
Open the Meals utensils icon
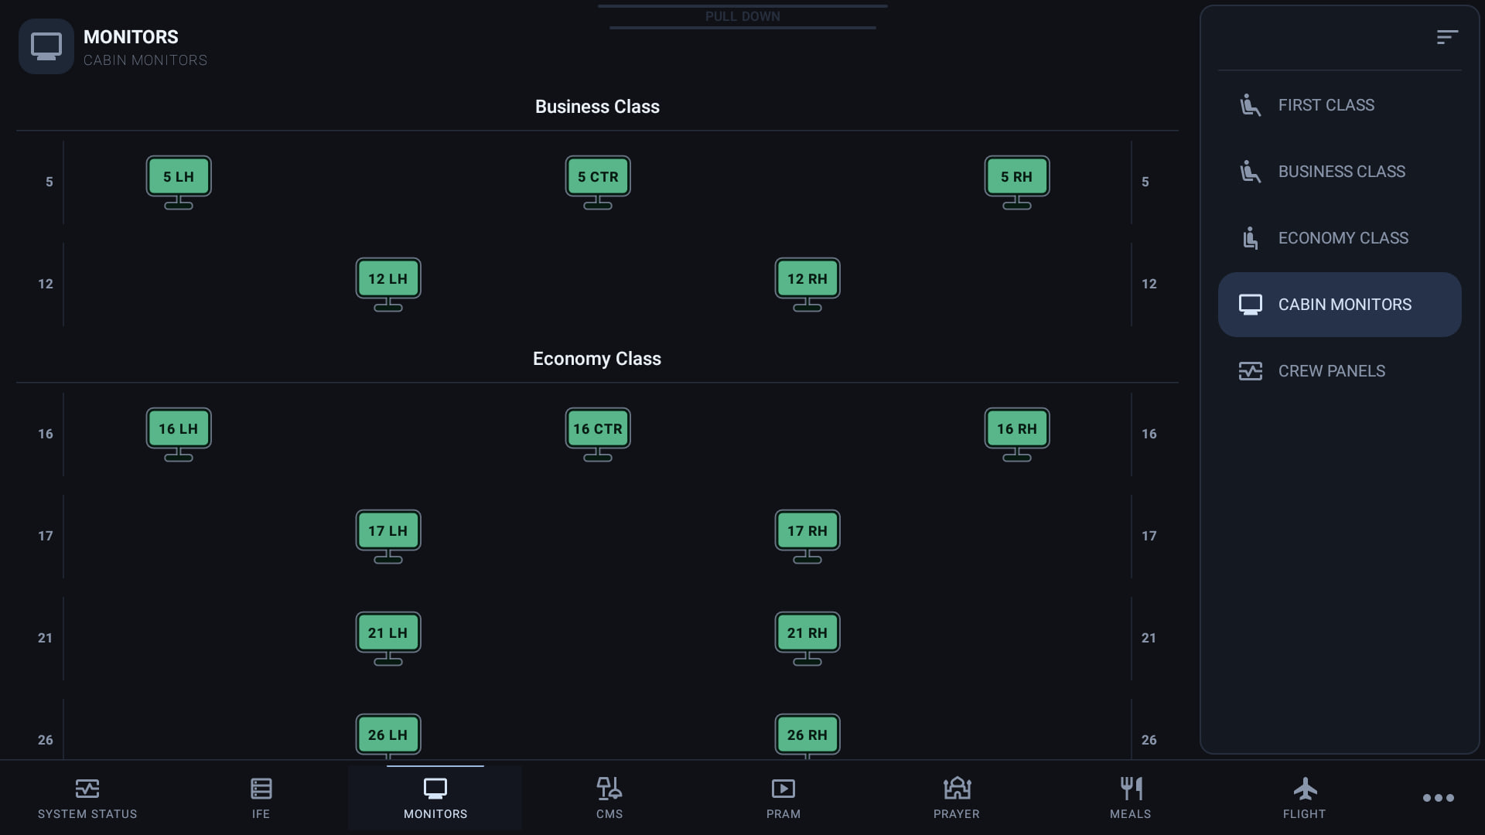pos(1131,789)
